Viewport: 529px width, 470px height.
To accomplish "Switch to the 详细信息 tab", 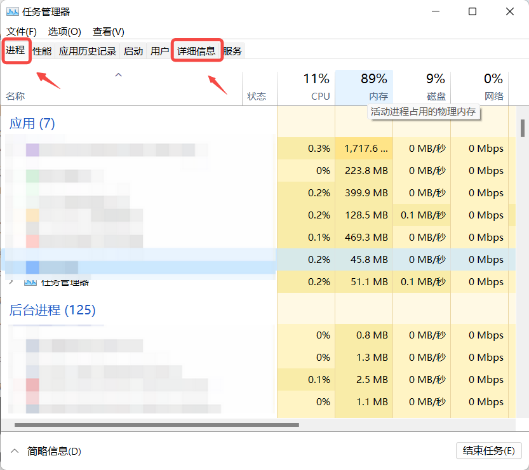I will (197, 50).
